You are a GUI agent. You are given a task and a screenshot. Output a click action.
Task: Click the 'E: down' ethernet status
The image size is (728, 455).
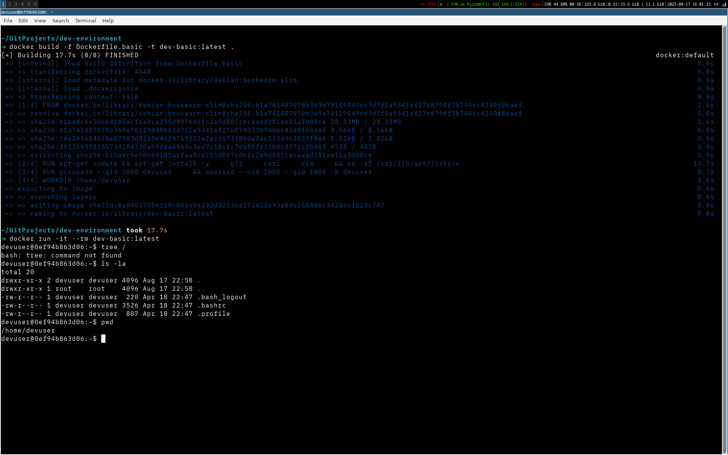533,4
